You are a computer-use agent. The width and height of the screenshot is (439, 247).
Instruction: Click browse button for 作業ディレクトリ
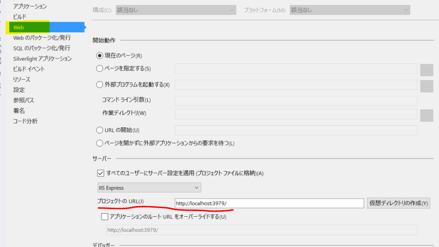coord(427,116)
